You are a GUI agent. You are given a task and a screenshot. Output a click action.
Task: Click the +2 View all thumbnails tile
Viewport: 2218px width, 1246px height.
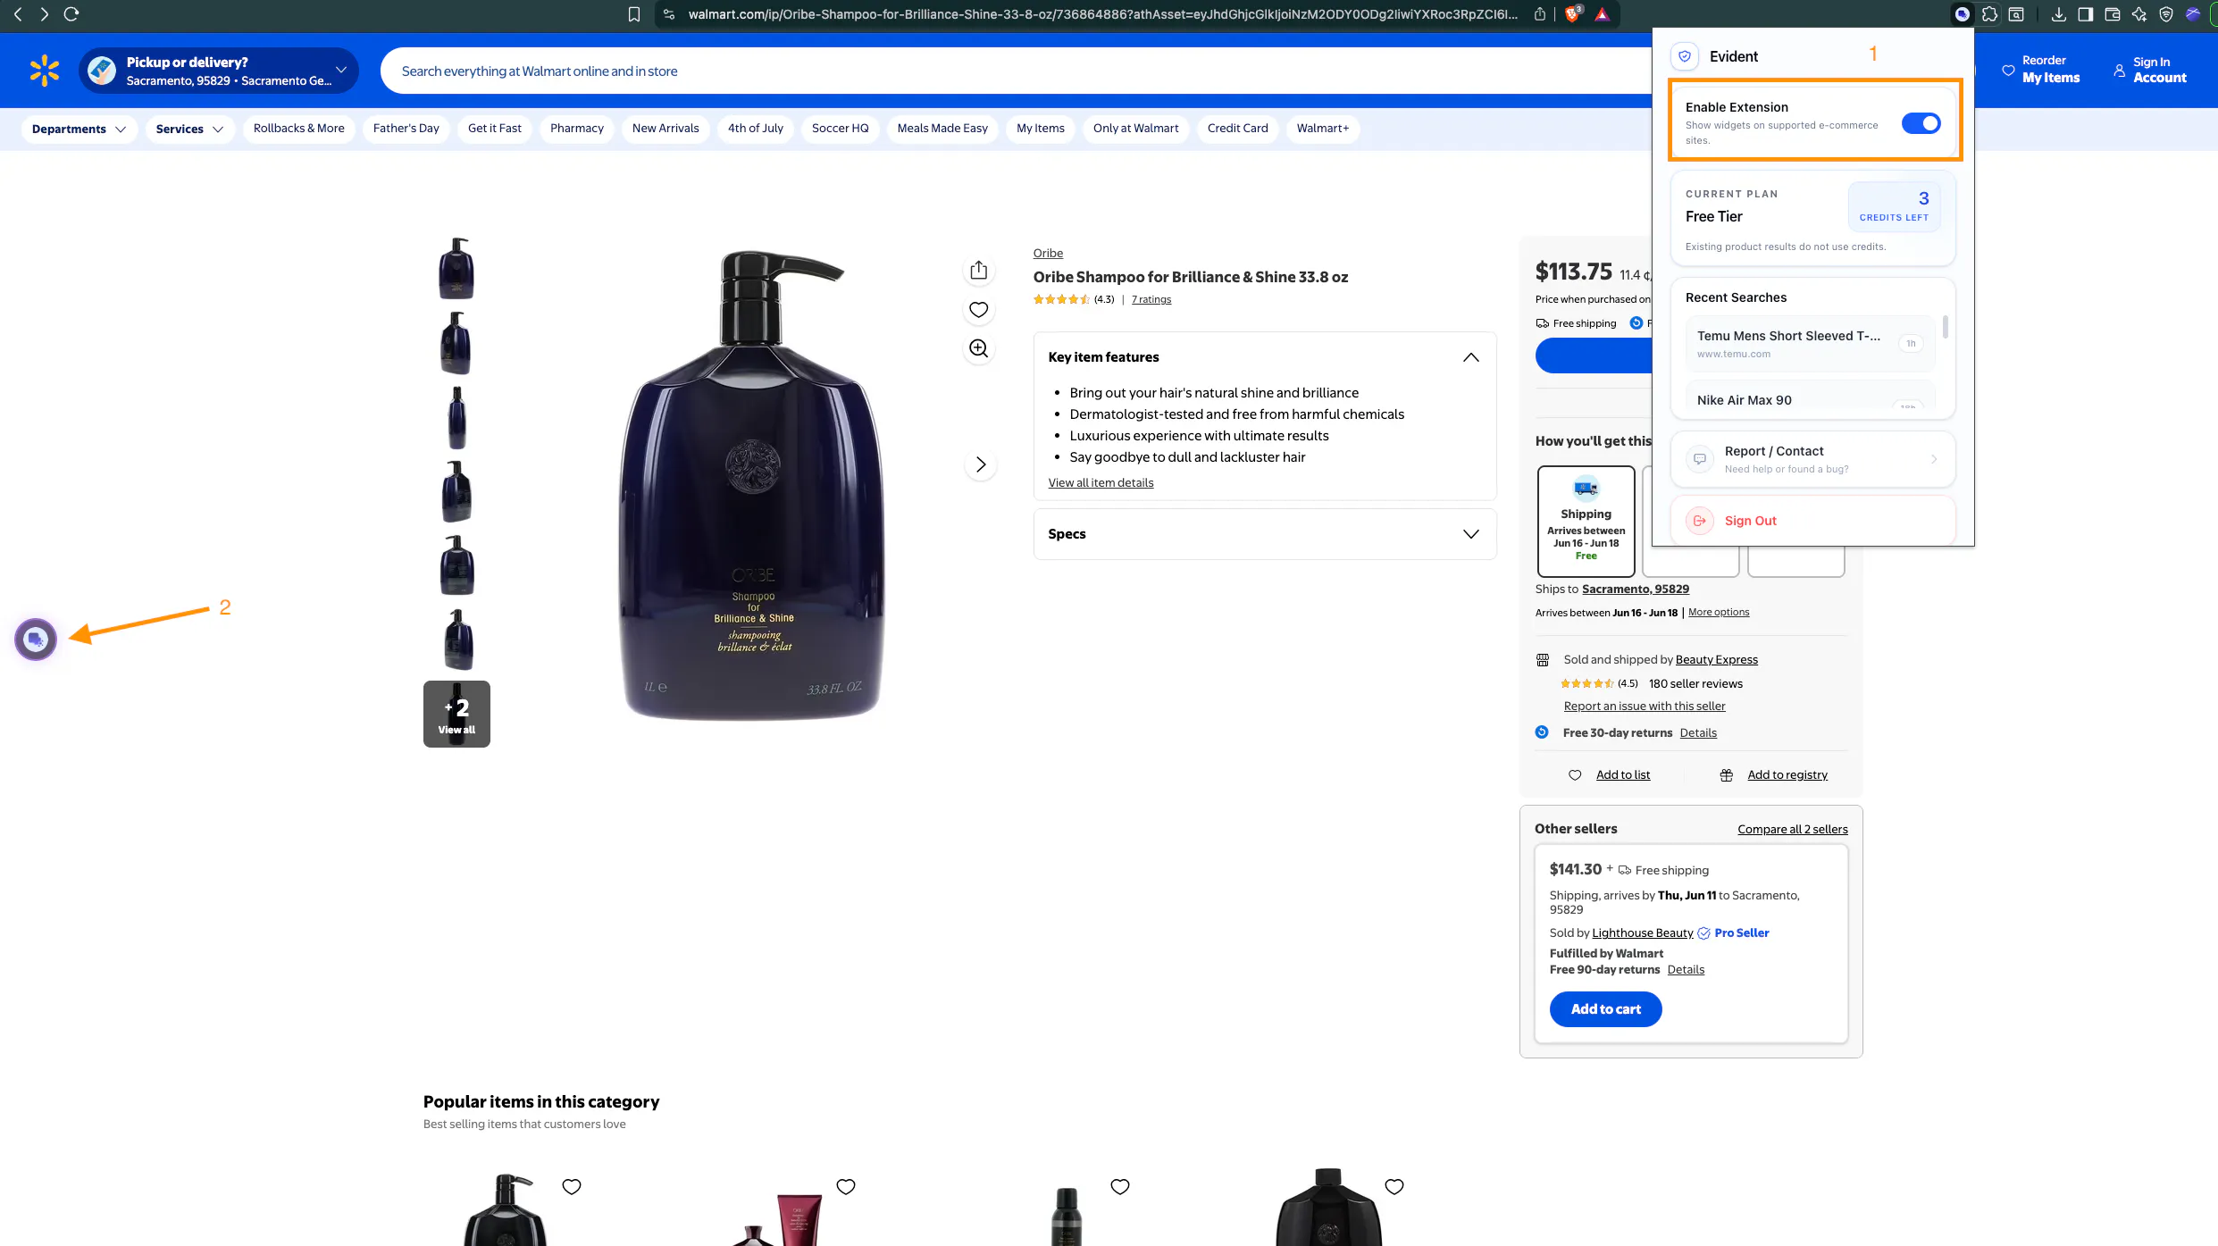[x=456, y=715]
